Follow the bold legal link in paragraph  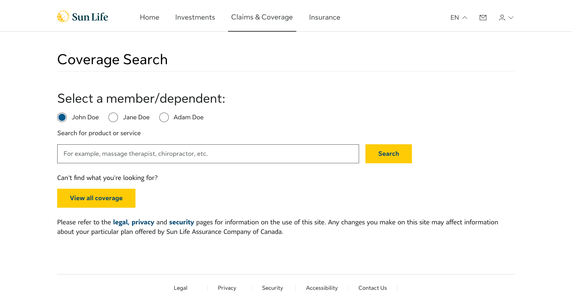(121, 222)
